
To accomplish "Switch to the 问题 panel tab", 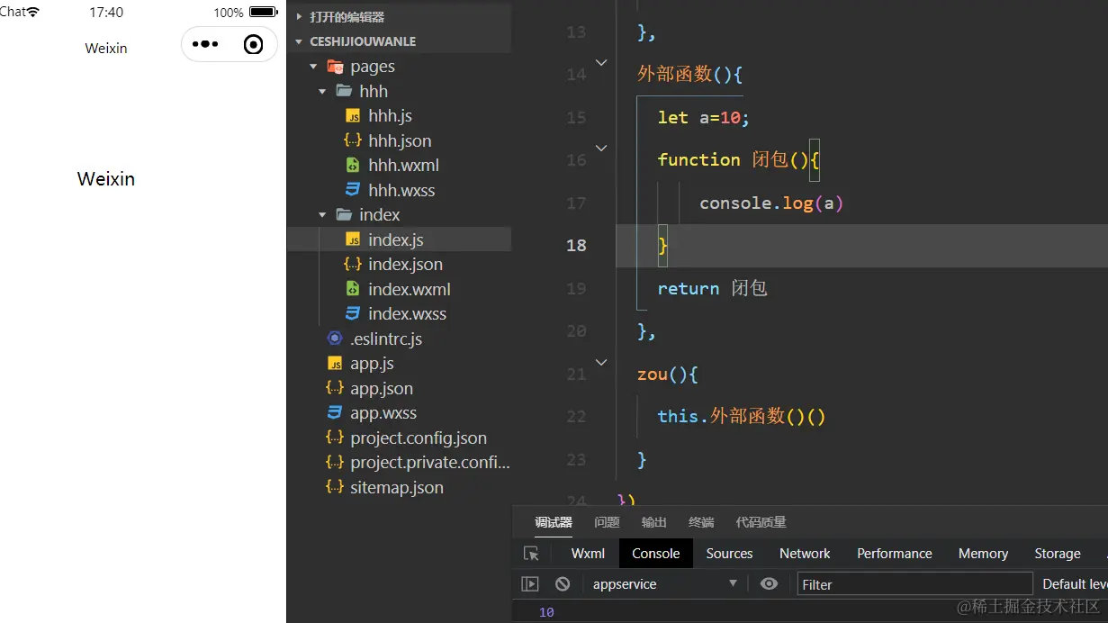I will point(607,522).
